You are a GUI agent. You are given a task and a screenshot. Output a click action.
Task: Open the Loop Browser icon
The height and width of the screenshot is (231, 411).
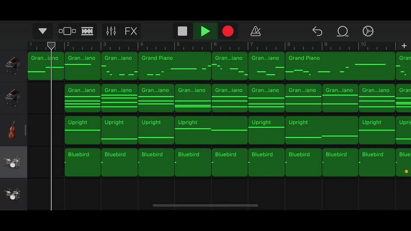342,31
